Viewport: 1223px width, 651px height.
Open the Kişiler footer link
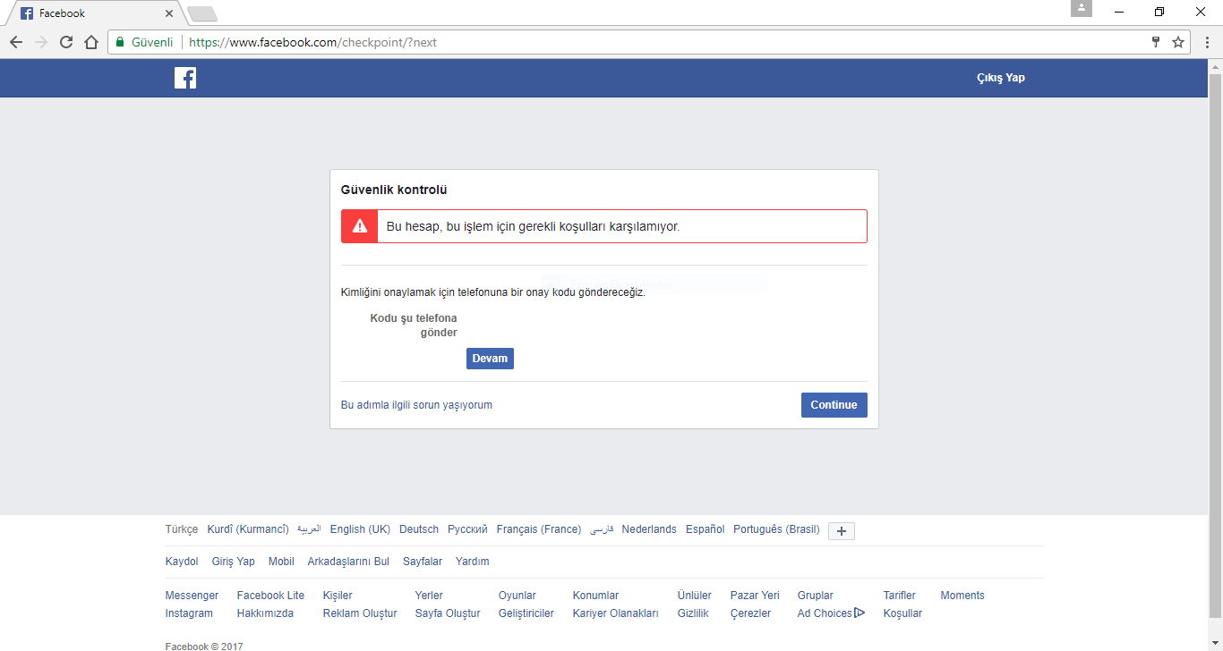click(338, 596)
